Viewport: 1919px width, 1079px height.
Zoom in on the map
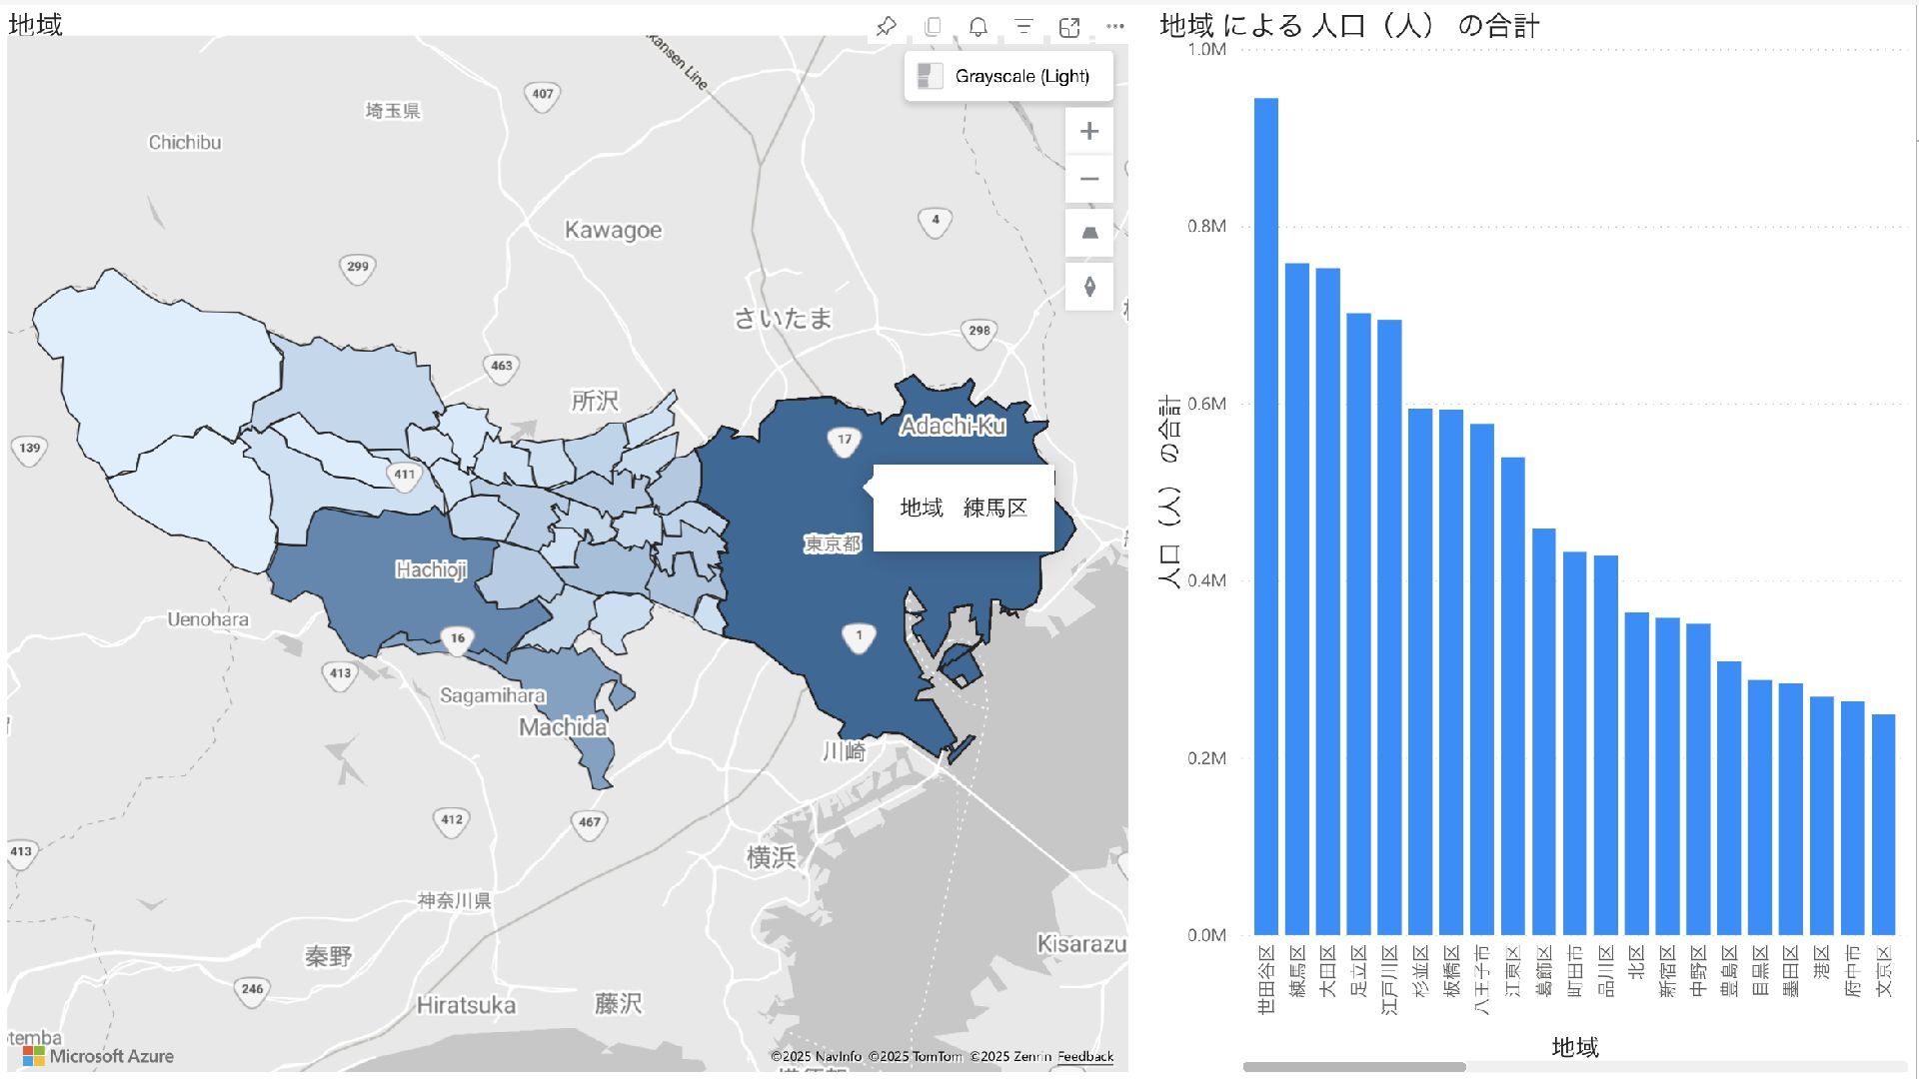coord(1089,132)
